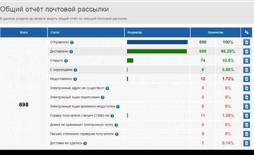Click the 1.58% spam percentage
The height and width of the screenshot is (155, 254).
coord(228,115)
